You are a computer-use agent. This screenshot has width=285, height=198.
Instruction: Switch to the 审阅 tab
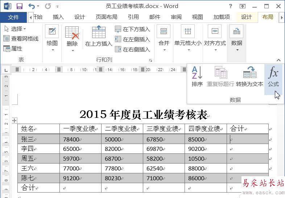point(176,17)
